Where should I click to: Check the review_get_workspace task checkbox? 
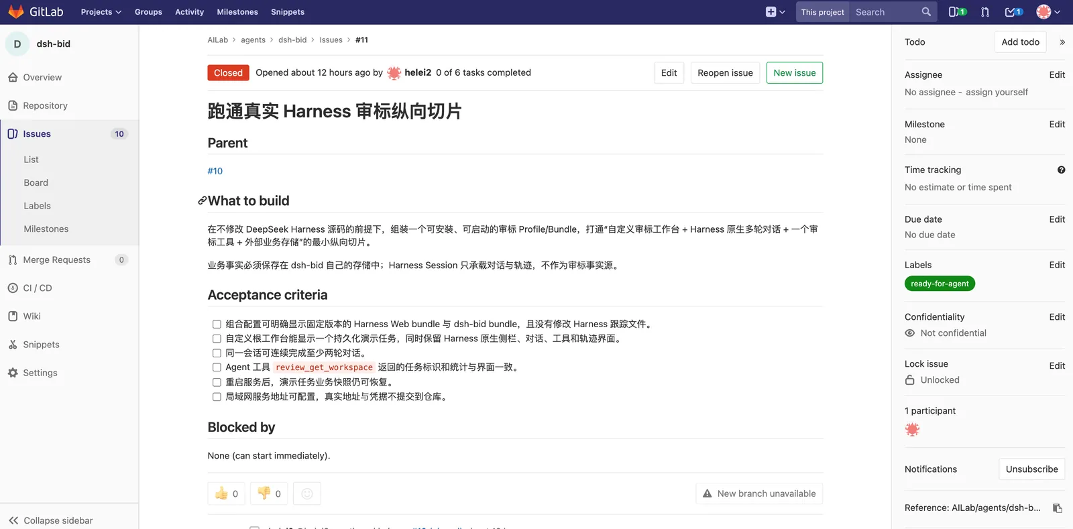(x=217, y=367)
